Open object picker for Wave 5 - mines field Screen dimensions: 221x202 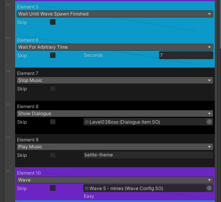[x=209, y=188]
